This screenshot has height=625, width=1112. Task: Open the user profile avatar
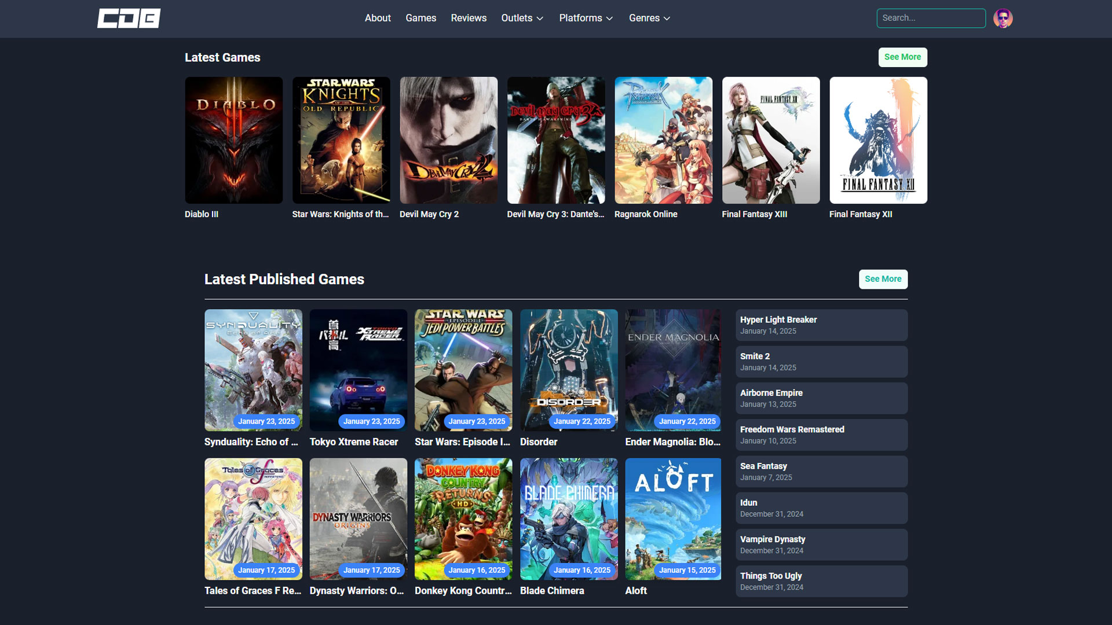point(1003,19)
